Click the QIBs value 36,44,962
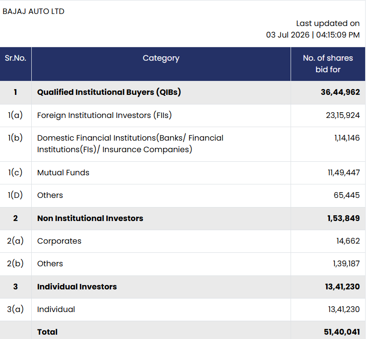This screenshot has height=339, width=368. (340, 92)
